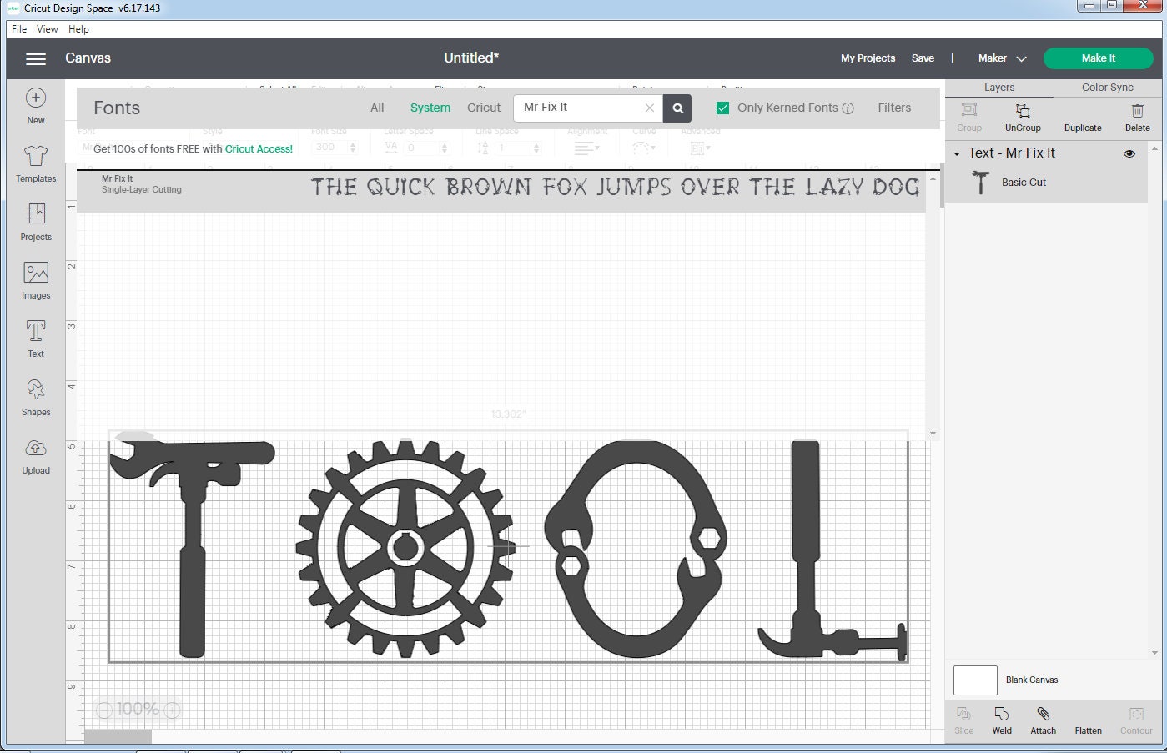
Task: Hide the Text - Mr Fix It layer
Action: [x=1129, y=153]
